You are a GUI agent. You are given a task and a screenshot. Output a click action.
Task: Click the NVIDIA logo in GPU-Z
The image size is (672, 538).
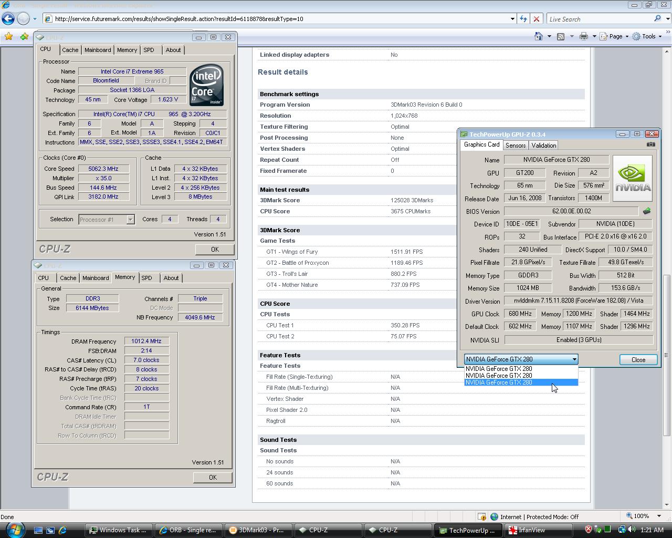pos(633,178)
